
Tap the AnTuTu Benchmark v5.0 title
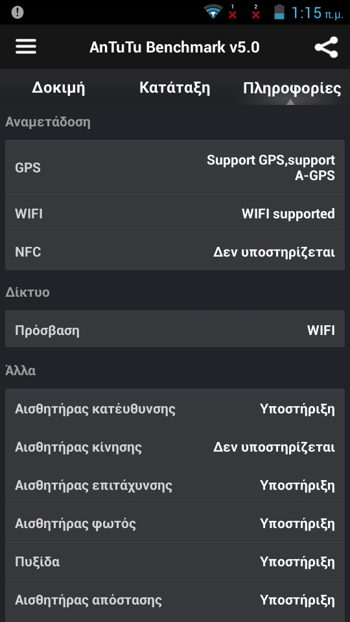pyautogui.click(x=174, y=47)
